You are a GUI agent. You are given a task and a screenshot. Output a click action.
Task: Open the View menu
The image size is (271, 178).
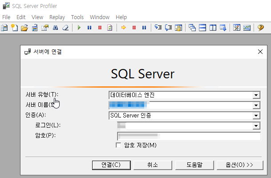click(37, 17)
